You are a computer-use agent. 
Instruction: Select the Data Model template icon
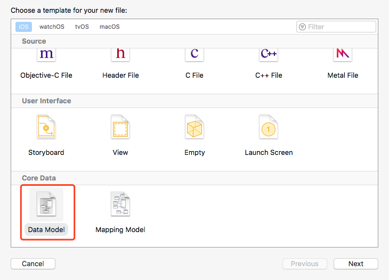46,204
